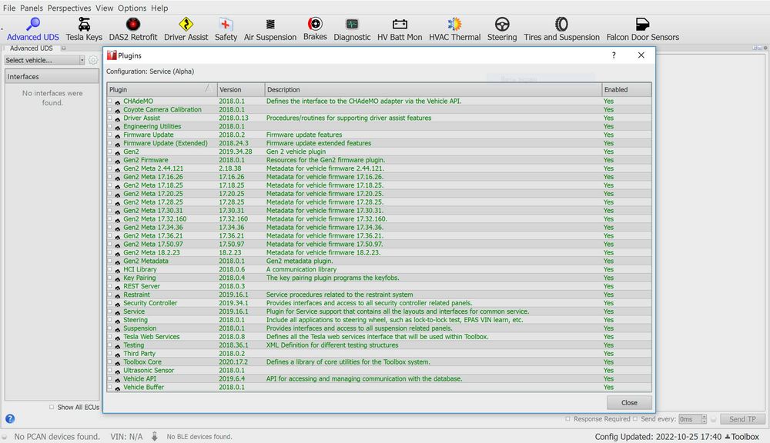Open the HVAC Thermal panel
770x443 pixels.
[454, 29]
